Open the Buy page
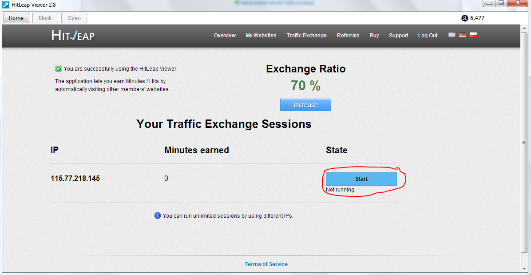This screenshot has width=531, height=275. pyautogui.click(x=374, y=35)
